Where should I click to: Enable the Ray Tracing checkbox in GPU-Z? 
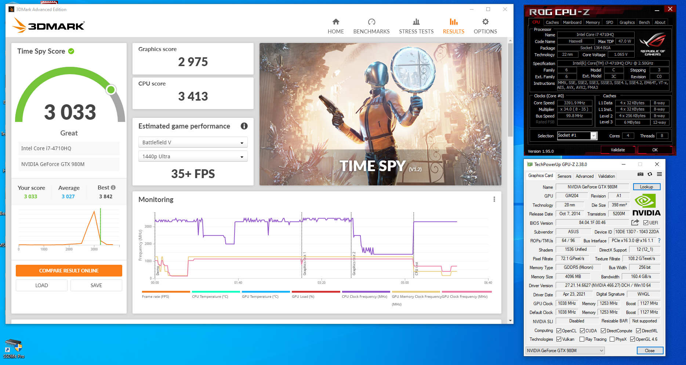[x=582, y=339]
